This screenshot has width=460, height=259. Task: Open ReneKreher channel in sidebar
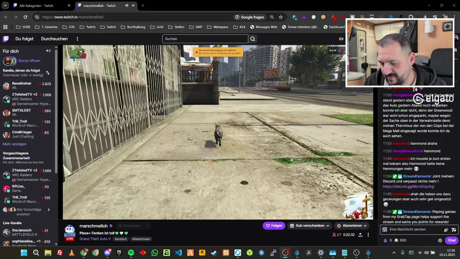point(29,86)
